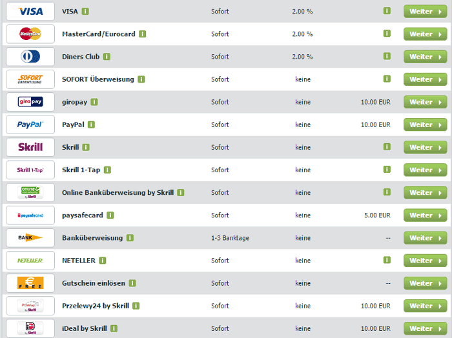This screenshot has width=452, height=338.
Task: Click Weiter button for PayPal
Action: coord(425,124)
